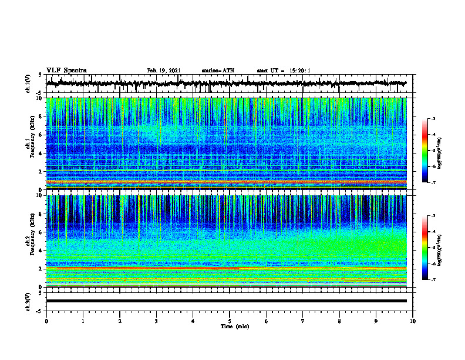The height and width of the screenshot is (360, 465).
Task: Click the ch.1 'Frequency (kHz)' axis label
Action: point(33,136)
